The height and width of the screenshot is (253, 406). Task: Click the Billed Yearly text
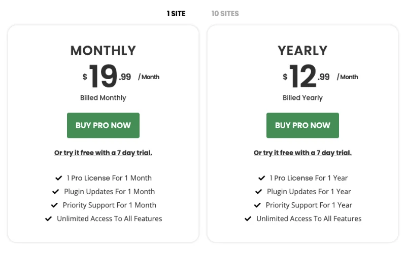coord(302,98)
